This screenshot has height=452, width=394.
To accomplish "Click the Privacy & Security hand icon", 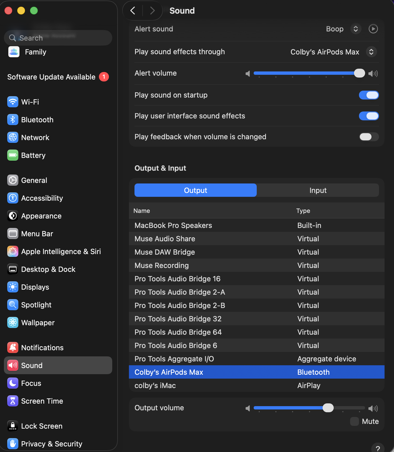I will click(x=13, y=444).
